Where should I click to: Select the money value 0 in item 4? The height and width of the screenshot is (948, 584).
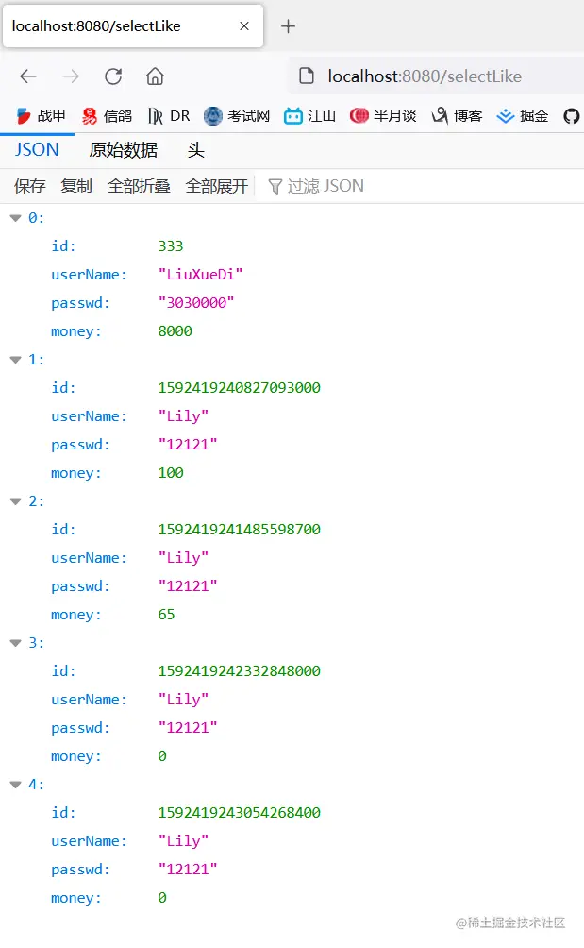pos(162,898)
